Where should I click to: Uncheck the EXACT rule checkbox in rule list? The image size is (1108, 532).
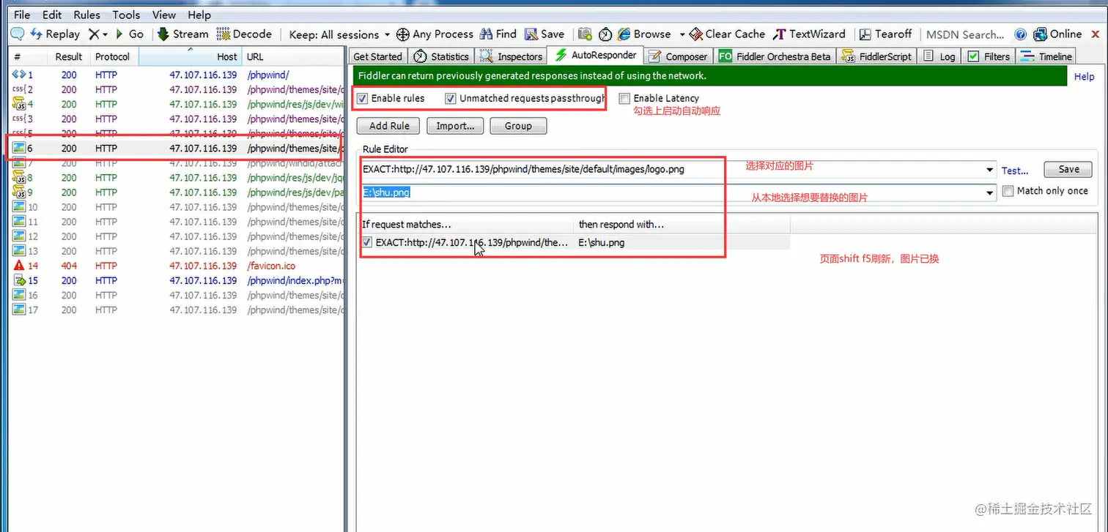coord(367,242)
